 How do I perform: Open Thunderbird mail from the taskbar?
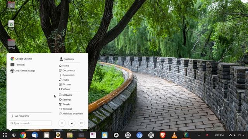[x=35, y=135]
